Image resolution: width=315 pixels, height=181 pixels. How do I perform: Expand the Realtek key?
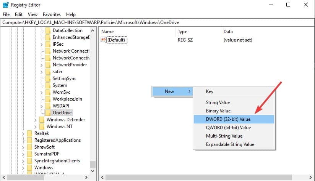[23, 133]
